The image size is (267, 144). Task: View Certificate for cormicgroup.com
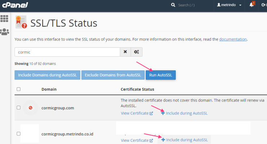[137, 113]
